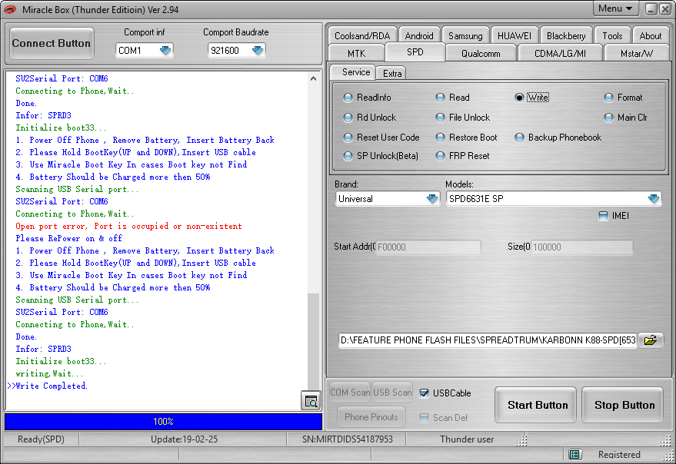The image size is (676, 464).
Task: Click the Connect Button
Action: pos(52,44)
